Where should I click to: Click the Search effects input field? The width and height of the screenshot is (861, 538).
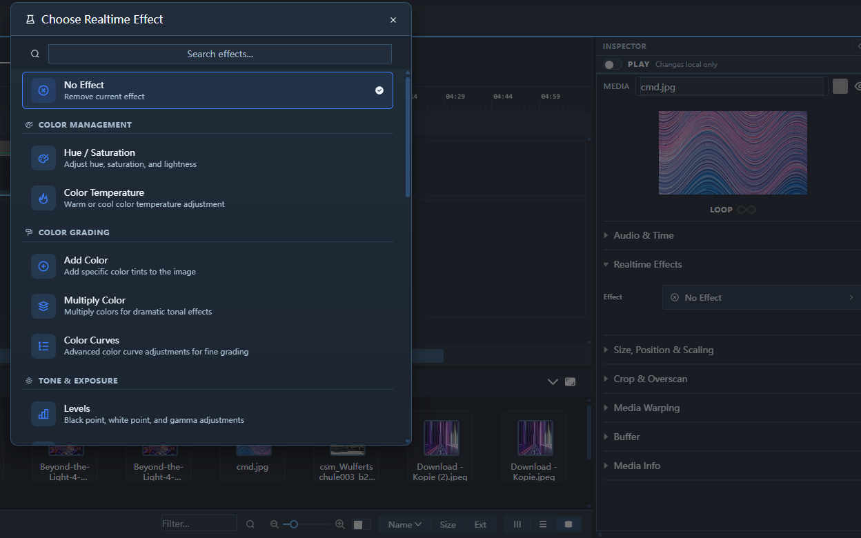tap(220, 54)
